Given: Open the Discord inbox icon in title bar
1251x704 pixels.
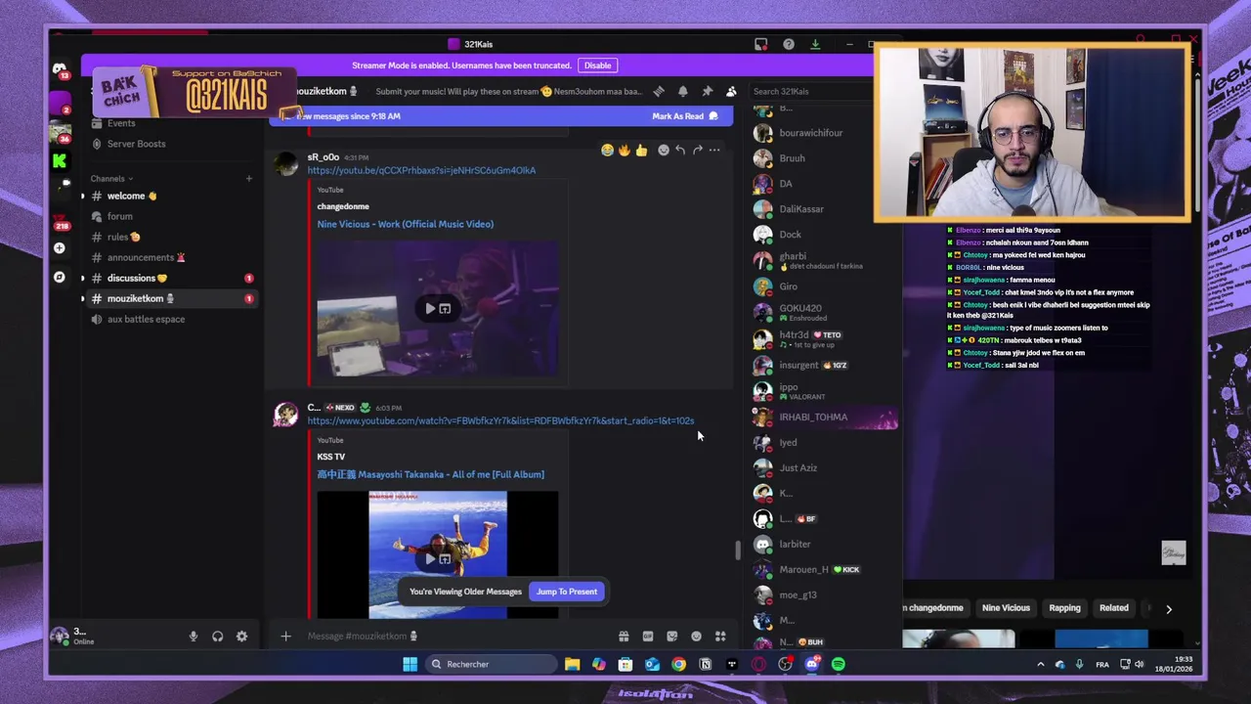Looking at the screenshot, I should [x=761, y=44].
